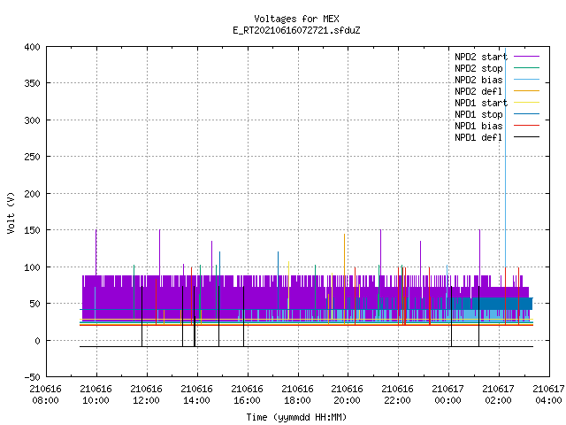Click the NPD1 start yellow legend line
Screen dimensions: 566x425
coord(526,103)
